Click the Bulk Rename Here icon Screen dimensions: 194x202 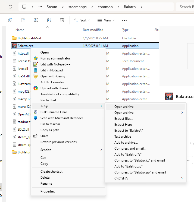(x=36, y=112)
